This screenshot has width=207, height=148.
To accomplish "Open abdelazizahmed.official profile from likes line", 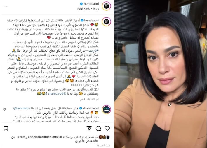I will [x=45, y=137].
